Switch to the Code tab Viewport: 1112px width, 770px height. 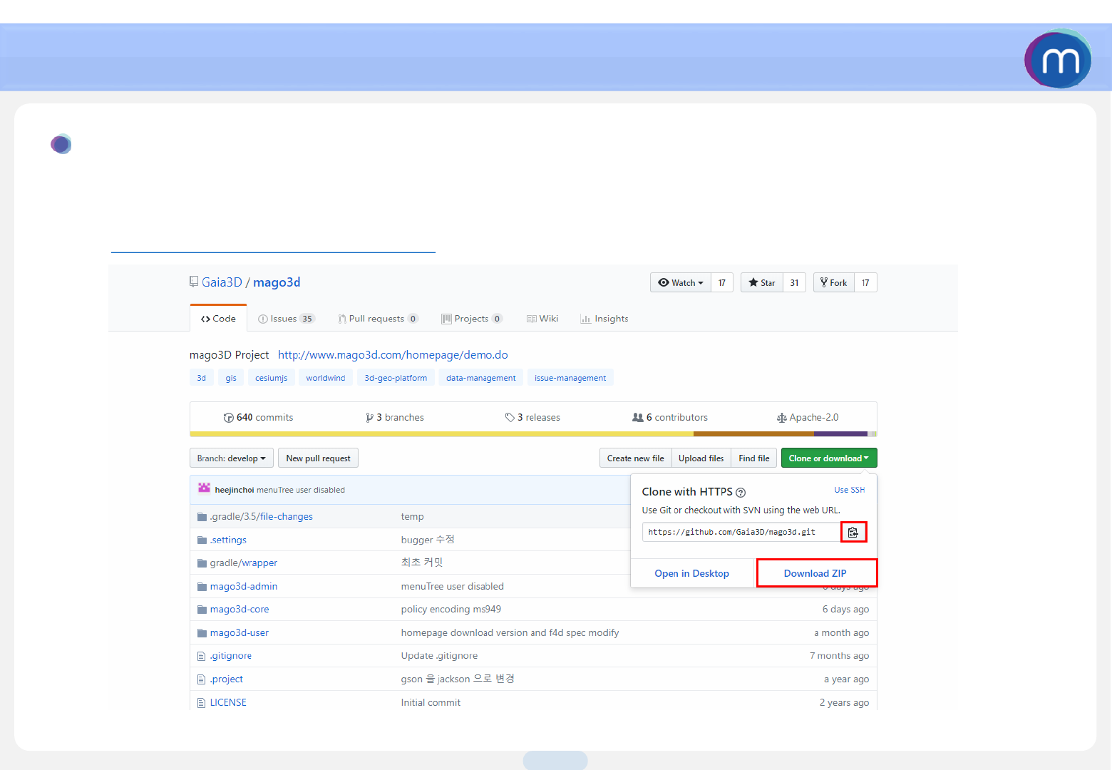(218, 319)
